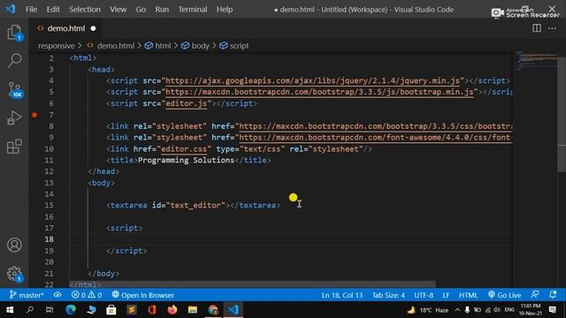Open the taskbar clock and date
566x318 pixels.
(x=531, y=310)
